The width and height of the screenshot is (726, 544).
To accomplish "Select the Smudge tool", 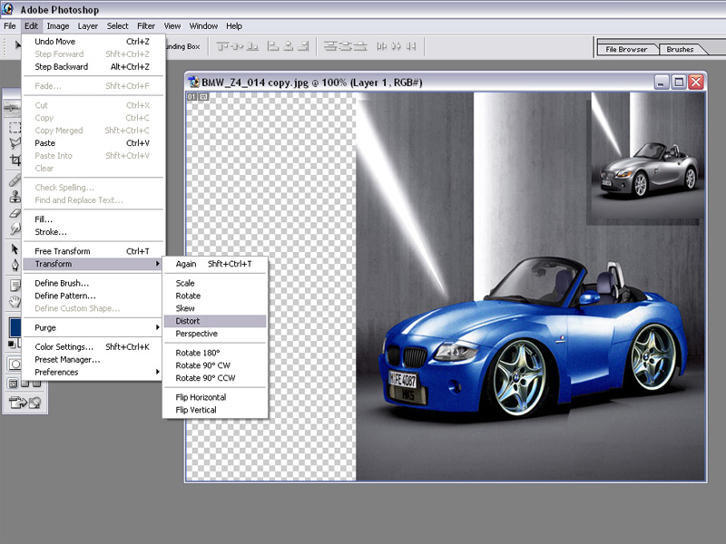I will [15, 228].
